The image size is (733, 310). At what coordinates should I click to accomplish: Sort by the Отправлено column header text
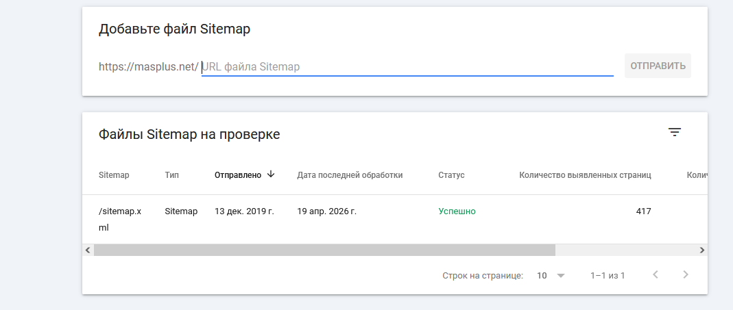[x=238, y=175]
